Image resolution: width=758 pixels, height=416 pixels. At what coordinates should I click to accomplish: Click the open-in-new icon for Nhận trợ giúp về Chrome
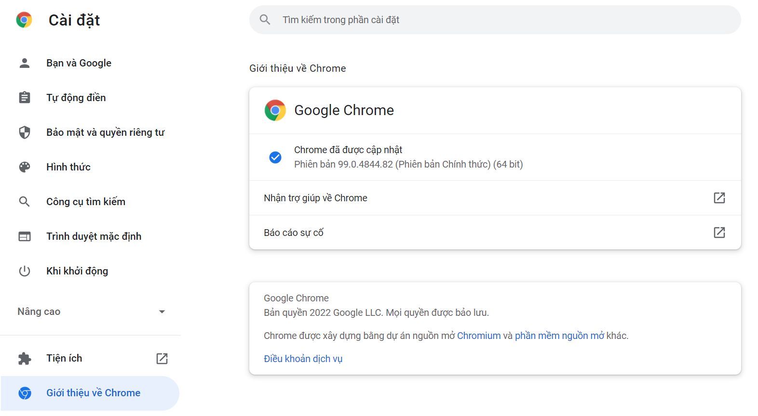pyautogui.click(x=719, y=198)
